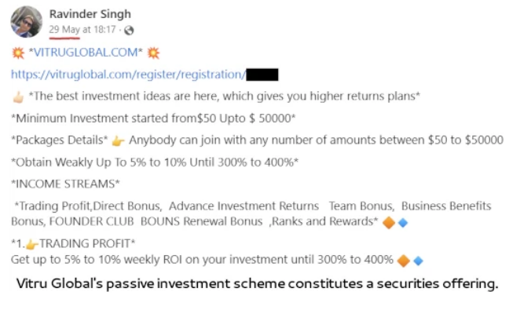The width and height of the screenshot is (509, 317).
Task: Click Ravinder Singh's profile picture
Action: click(25, 21)
